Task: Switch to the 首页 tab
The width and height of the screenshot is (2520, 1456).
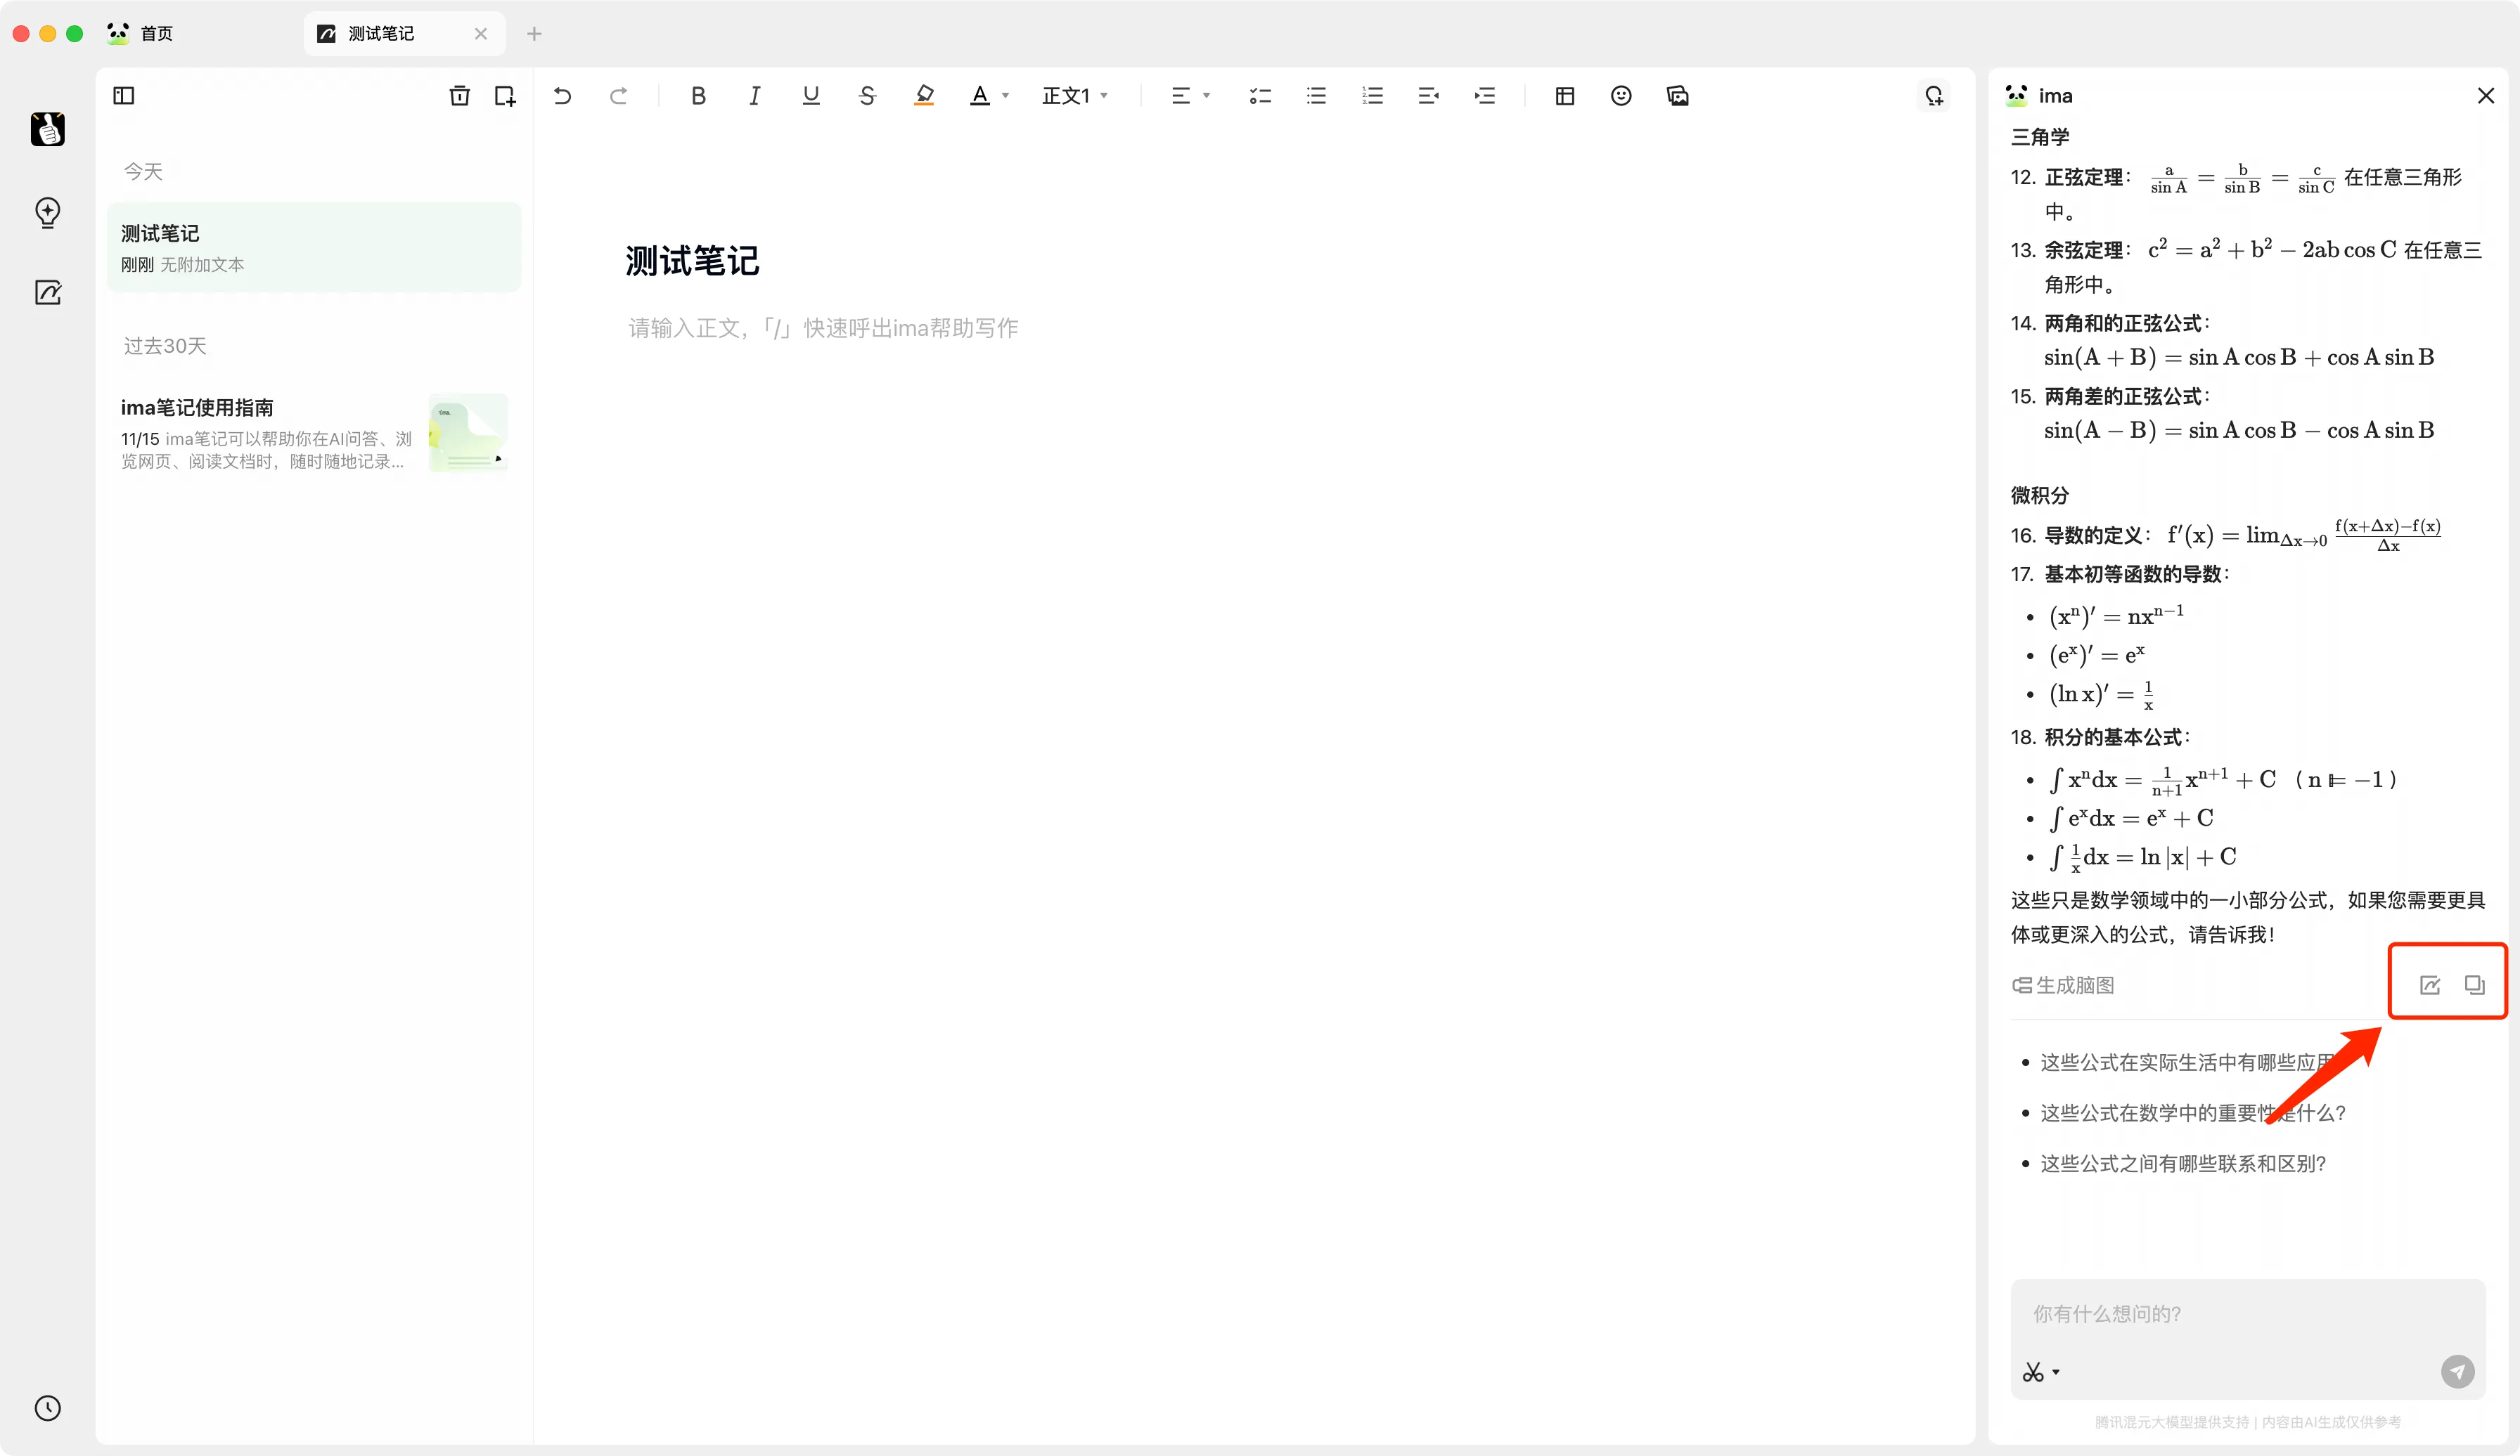Action: pyautogui.click(x=155, y=34)
